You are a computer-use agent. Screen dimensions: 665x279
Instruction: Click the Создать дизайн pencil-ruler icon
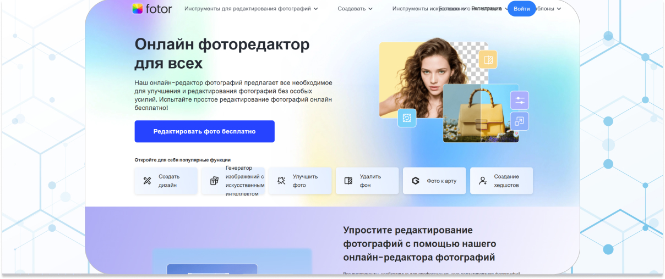[147, 181]
